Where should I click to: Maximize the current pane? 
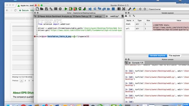pos(119,9)
